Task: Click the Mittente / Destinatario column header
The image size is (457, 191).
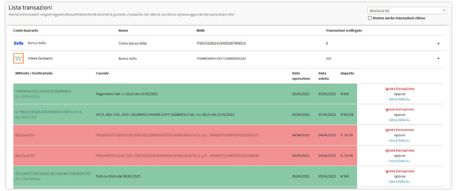Action: [34, 73]
